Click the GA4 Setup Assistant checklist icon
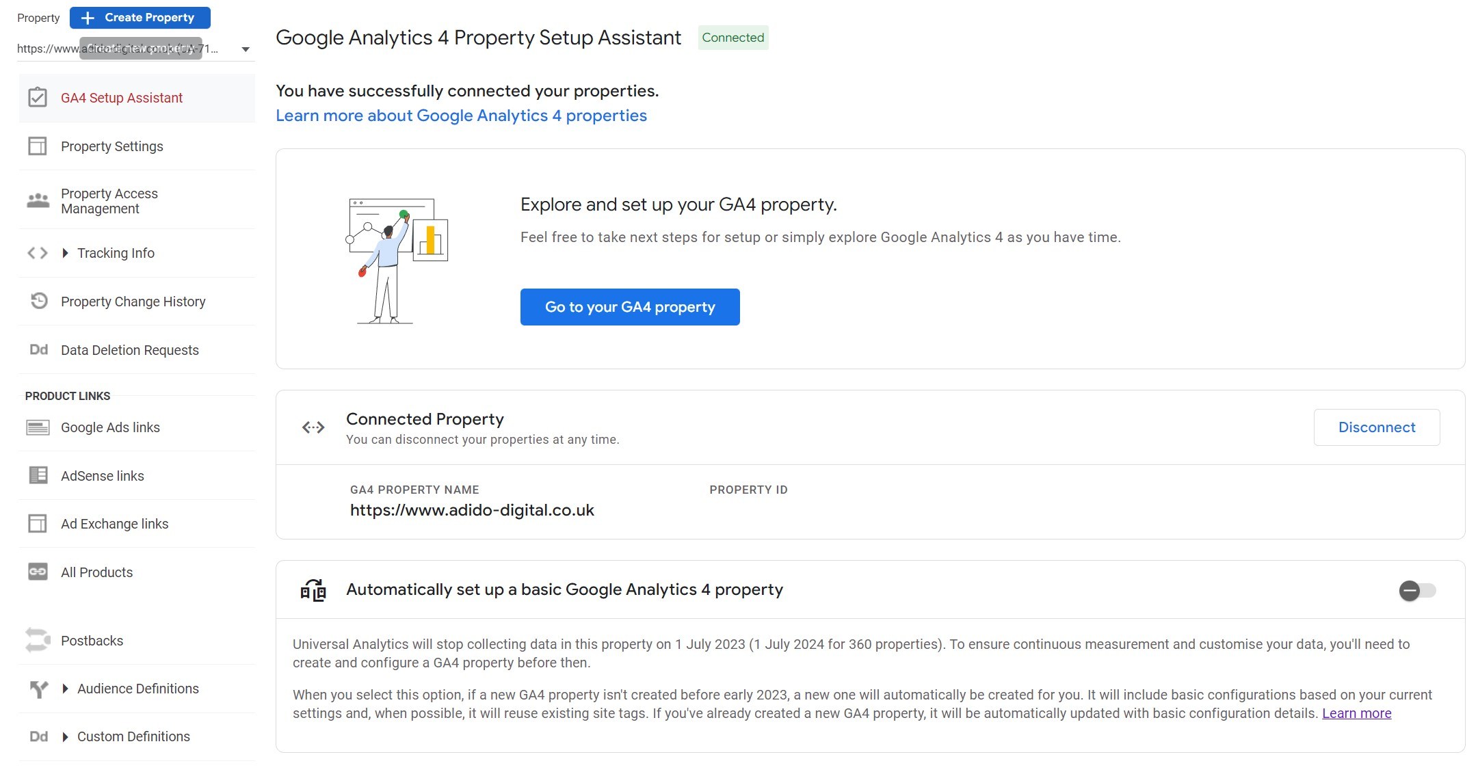 [38, 98]
